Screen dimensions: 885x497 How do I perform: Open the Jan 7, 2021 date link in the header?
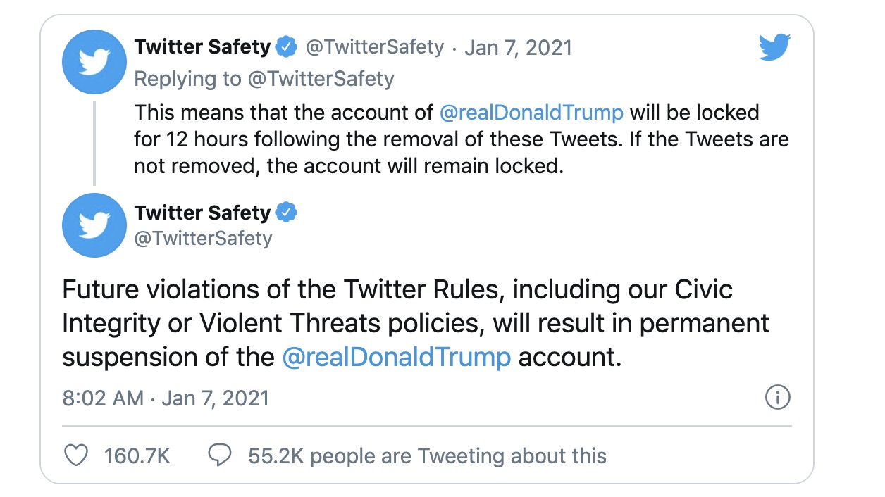click(518, 47)
